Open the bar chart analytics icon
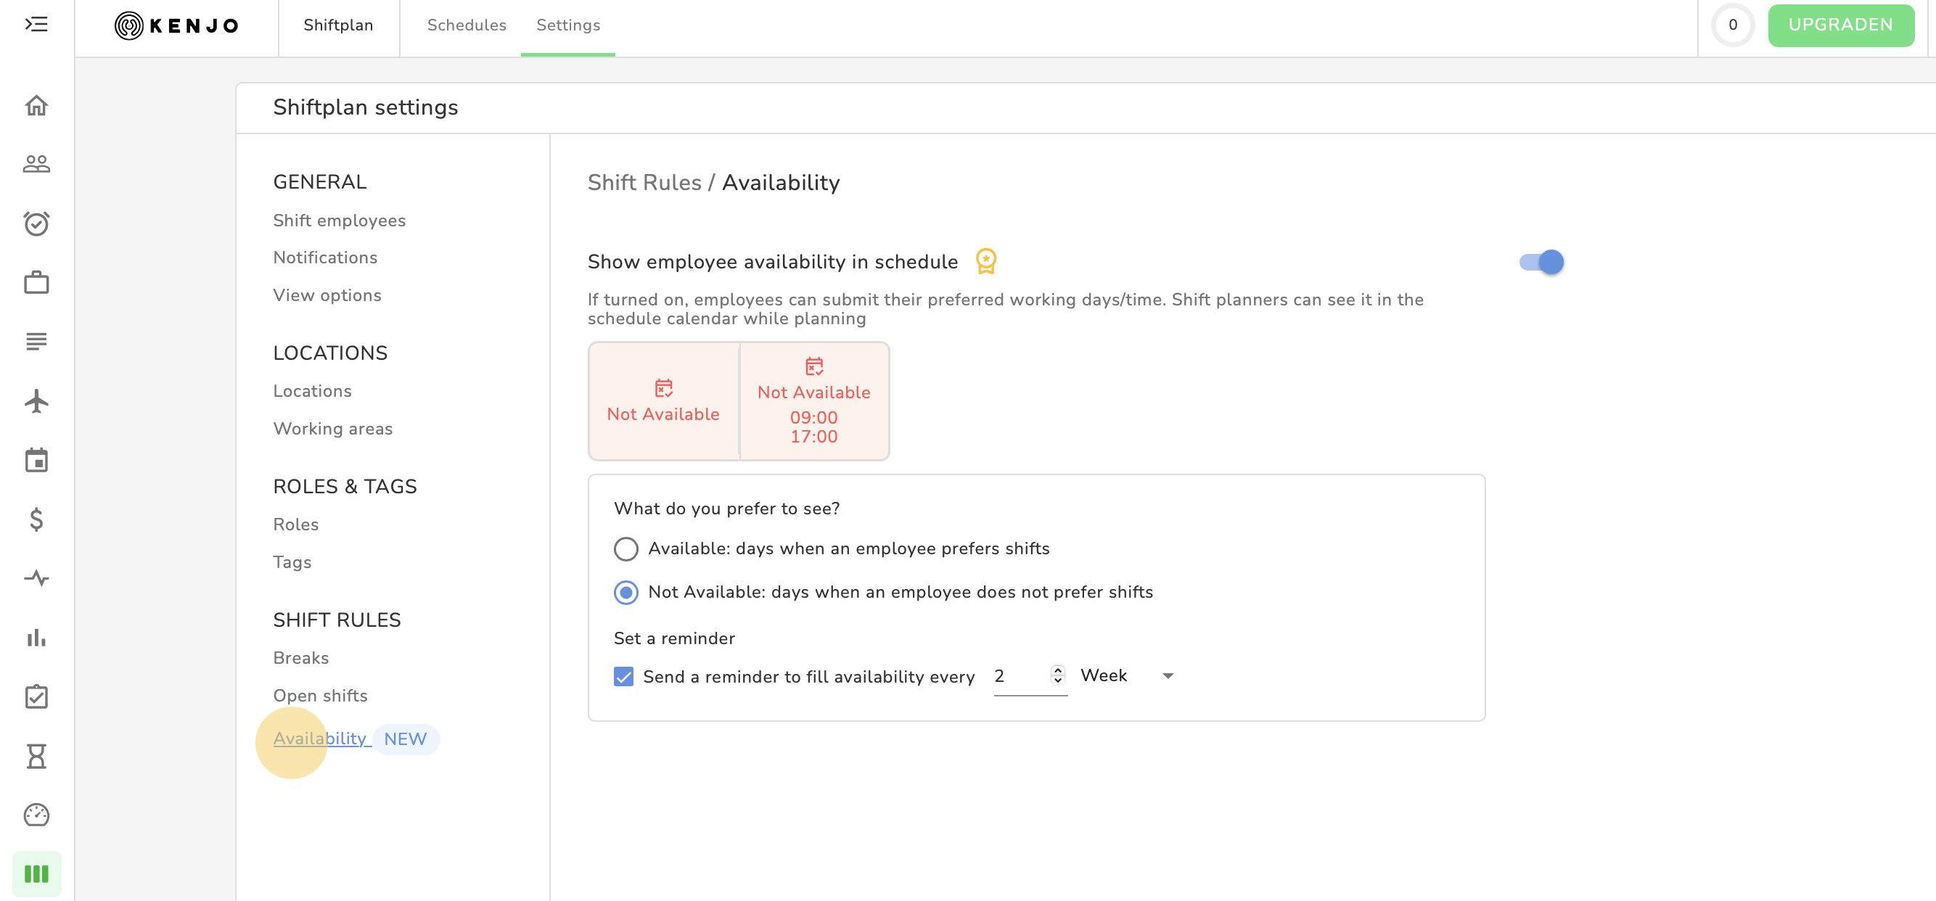Image resolution: width=1936 pixels, height=901 pixels. pyautogui.click(x=36, y=637)
